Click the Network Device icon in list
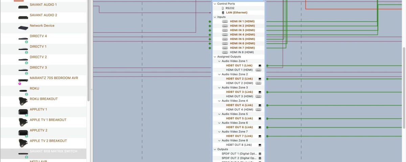Image resolution: width=406 pixels, height=162 pixels. (x=23, y=28)
